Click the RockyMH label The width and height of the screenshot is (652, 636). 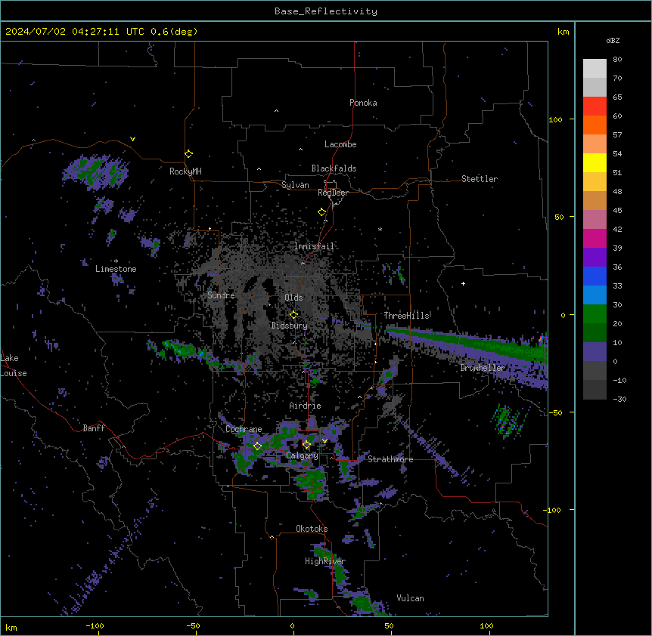point(185,171)
